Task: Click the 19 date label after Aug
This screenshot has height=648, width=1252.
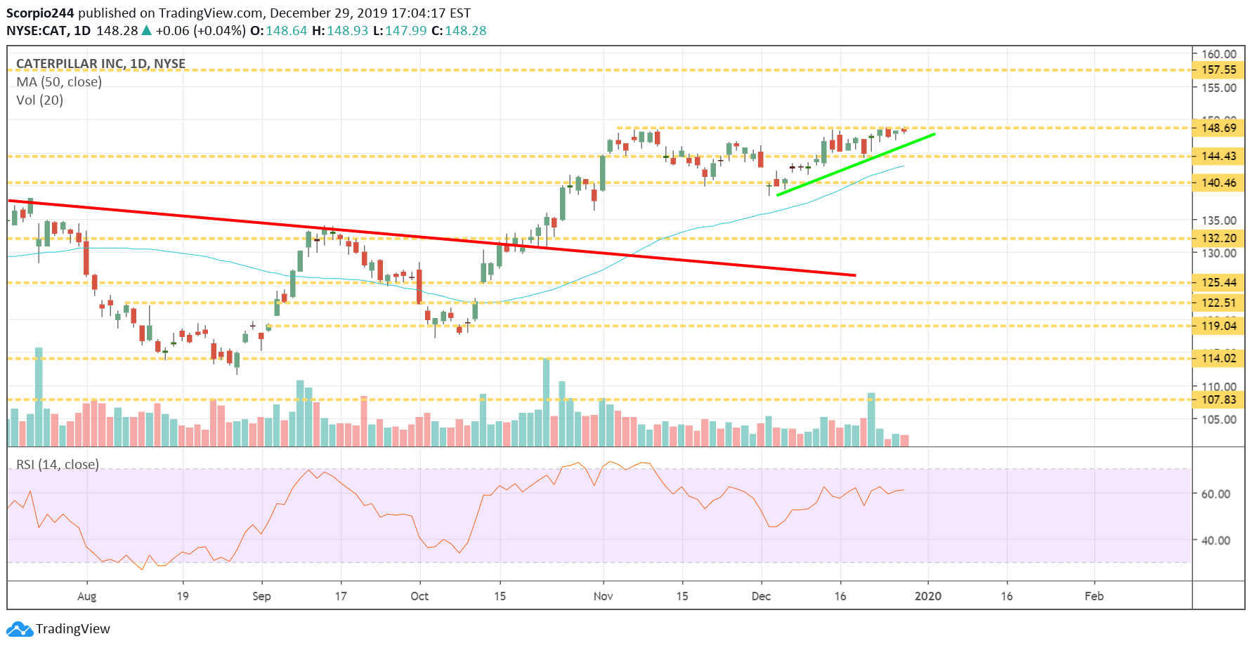Action: click(183, 596)
